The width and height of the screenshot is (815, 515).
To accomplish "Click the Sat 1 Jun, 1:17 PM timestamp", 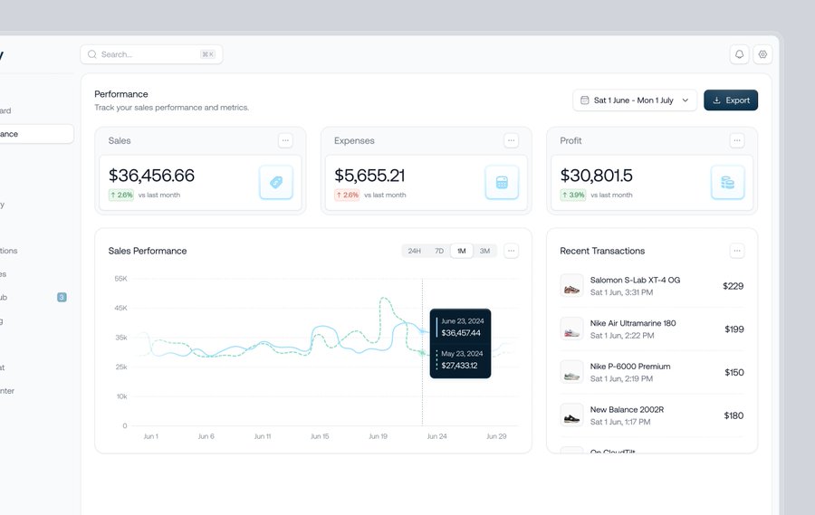I will click(620, 422).
